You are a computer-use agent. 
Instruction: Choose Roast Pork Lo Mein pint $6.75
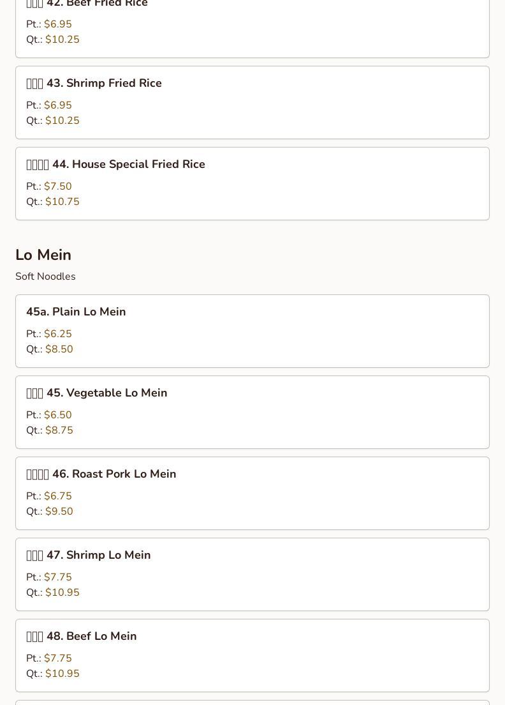click(x=58, y=496)
